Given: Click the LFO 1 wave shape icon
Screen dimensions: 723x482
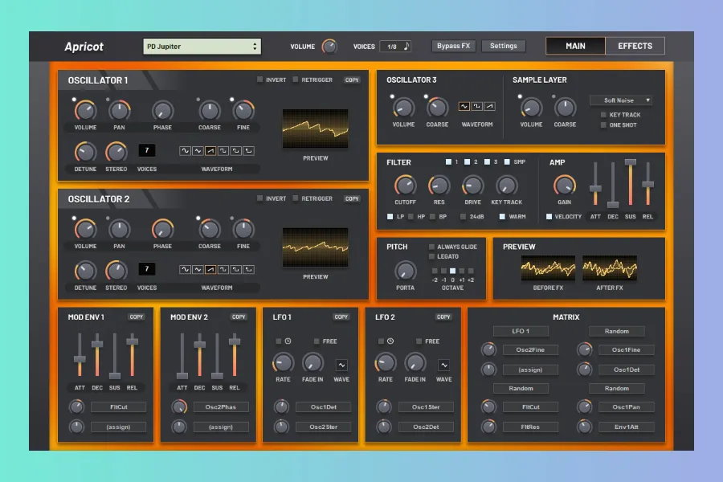Looking at the screenshot, I should [341, 365].
